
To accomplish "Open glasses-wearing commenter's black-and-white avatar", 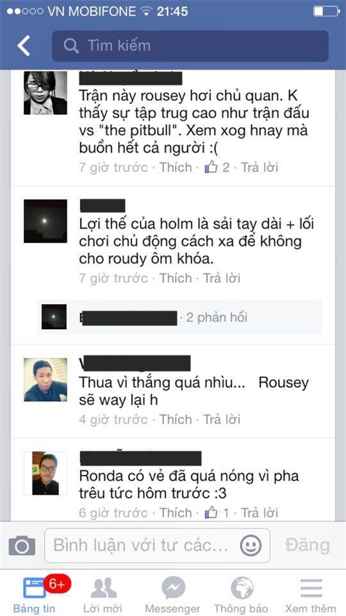I will click(x=45, y=93).
